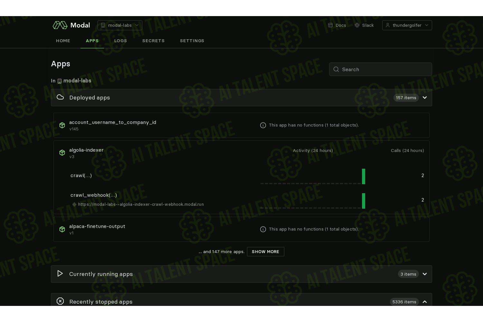This screenshot has width=483, height=322.
Task: Click the Docs book icon
Action: [330, 25]
